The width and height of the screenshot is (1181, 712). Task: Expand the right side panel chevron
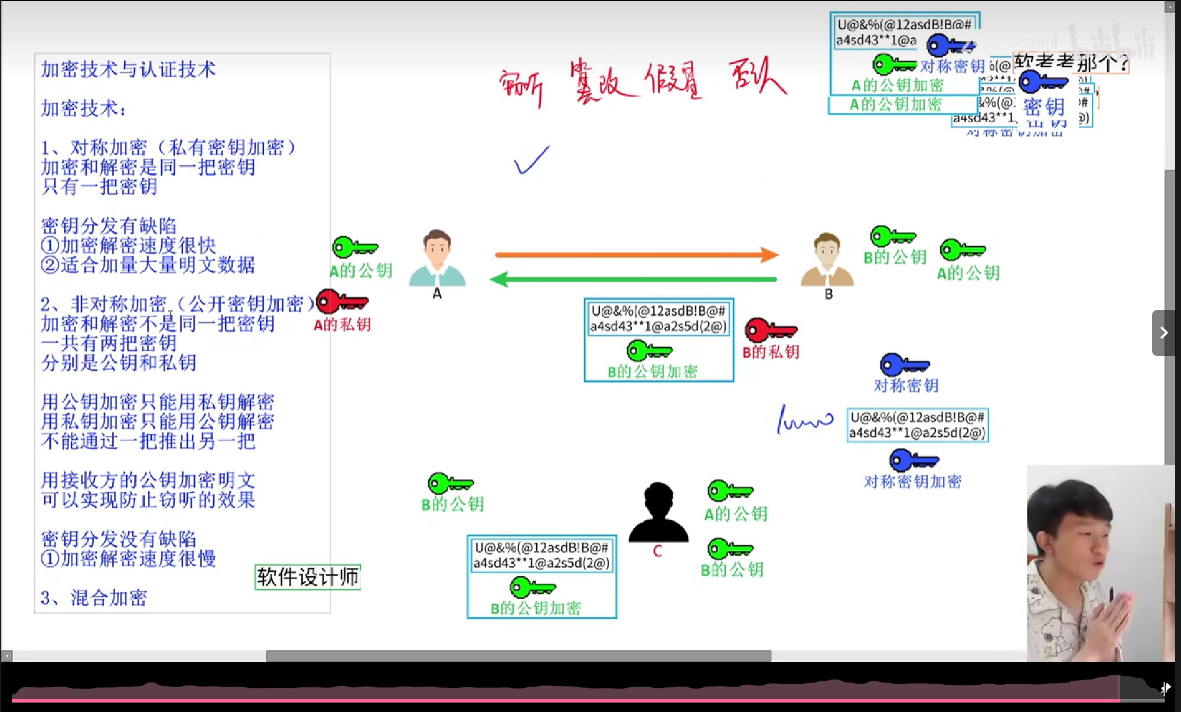pyautogui.click(x=1163, y=333)
